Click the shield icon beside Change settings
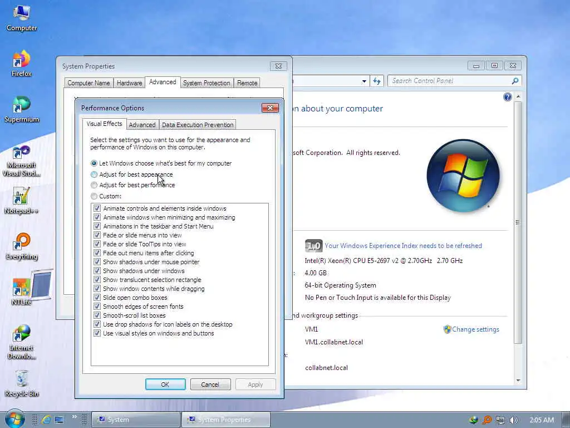570x428 pixels. [447, 329]
